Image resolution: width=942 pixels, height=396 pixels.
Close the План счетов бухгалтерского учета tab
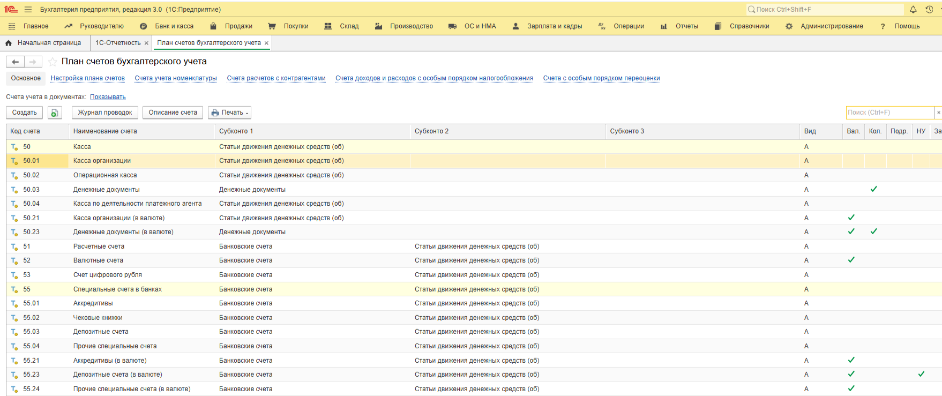[x=266, y=43]
